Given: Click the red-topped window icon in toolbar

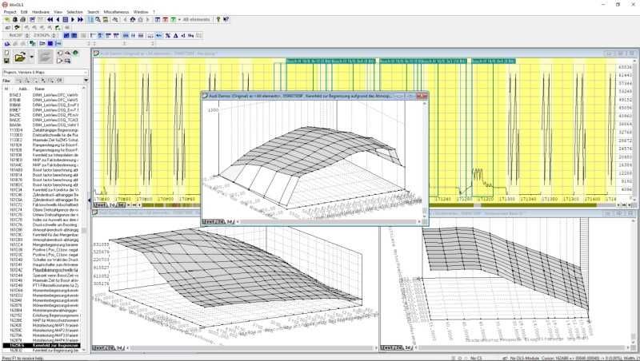Looking at the screenshot, I should coord(166,19).
